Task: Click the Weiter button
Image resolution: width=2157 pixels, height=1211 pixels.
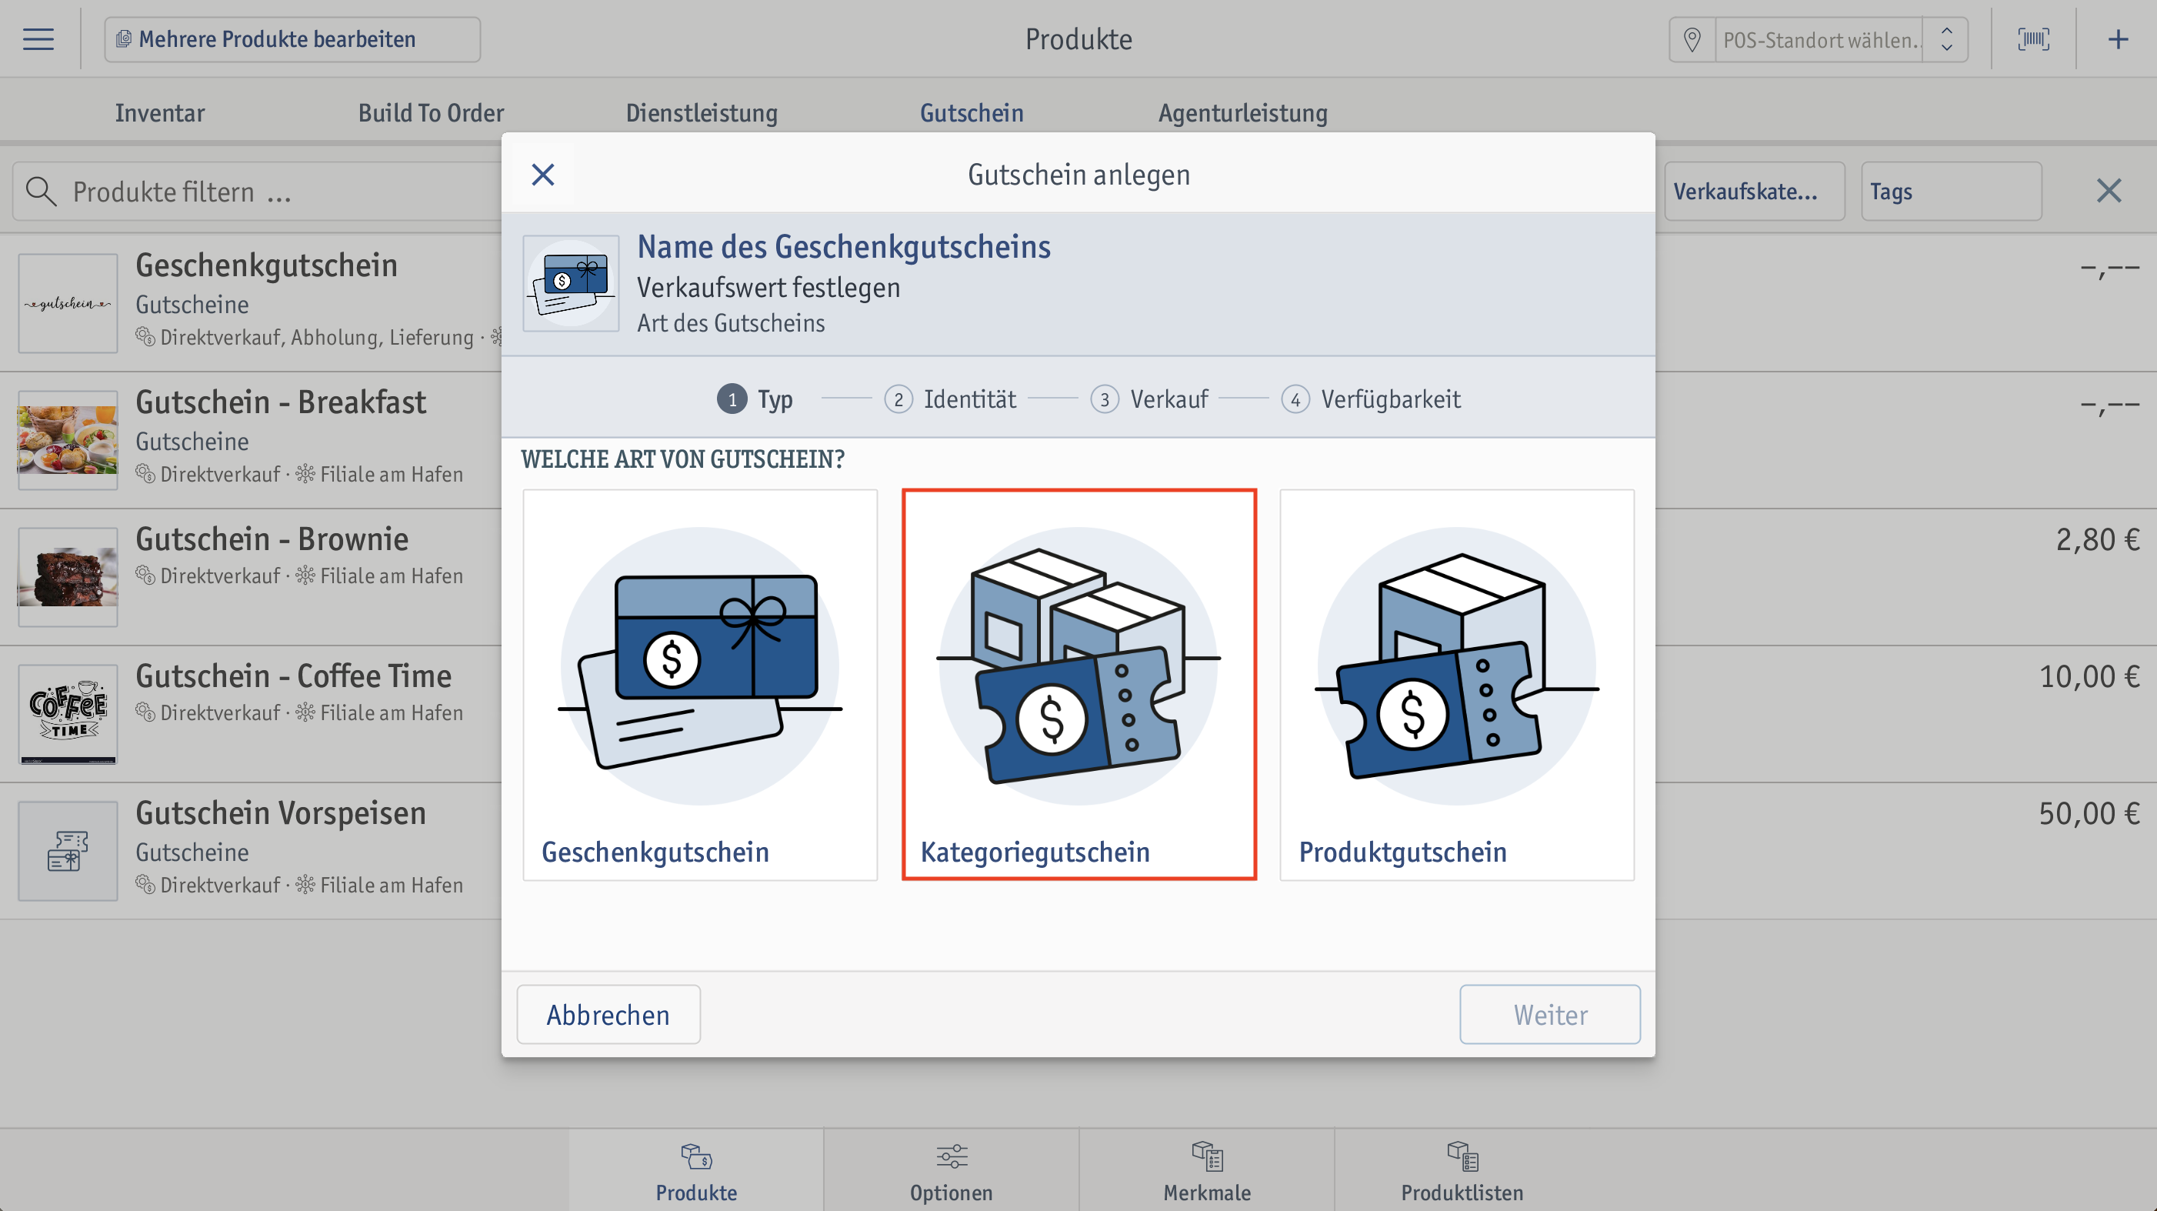Action: tap(1549, 1014)
